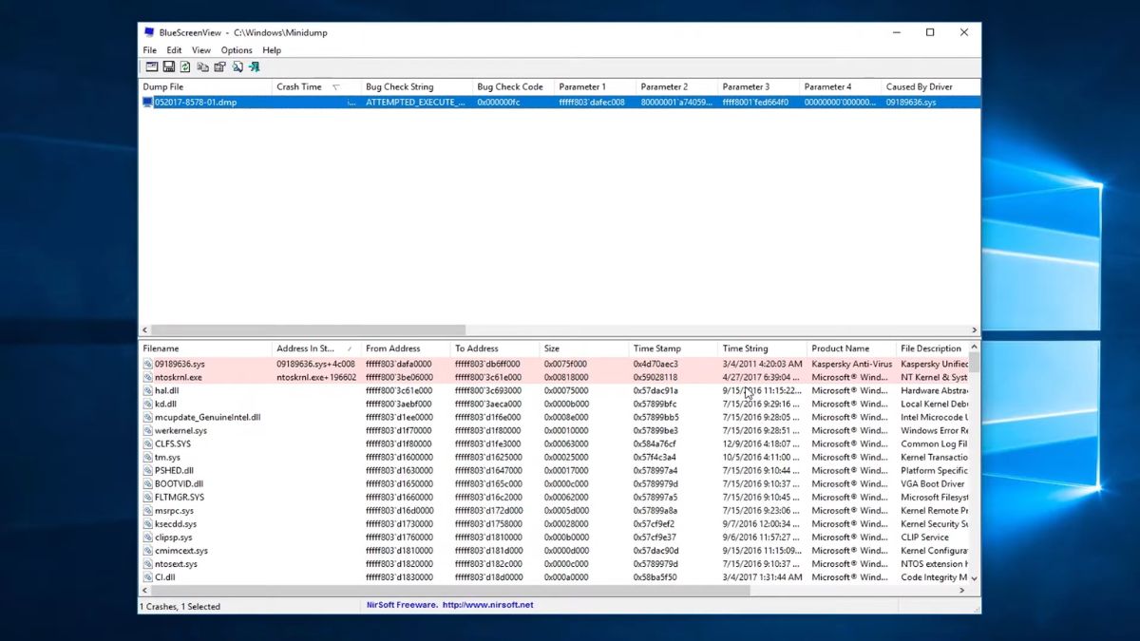This screenshot has height=641, width=1140.
Task: Click the Exit toolbar icon
Action: point(254,67)
